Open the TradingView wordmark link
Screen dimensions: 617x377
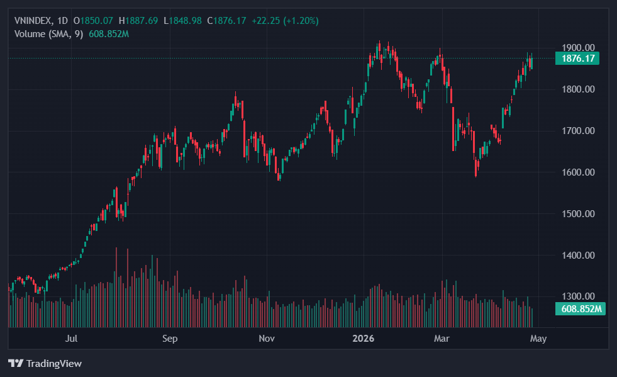[53, 363]
